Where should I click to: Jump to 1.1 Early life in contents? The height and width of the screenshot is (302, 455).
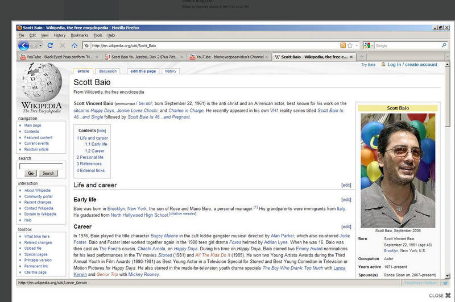tap(96, 144)
